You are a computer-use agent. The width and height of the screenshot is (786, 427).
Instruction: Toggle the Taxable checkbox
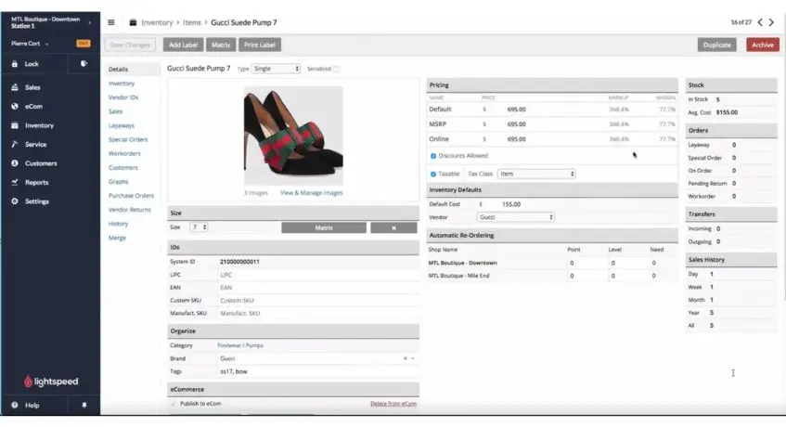[433, 174]
